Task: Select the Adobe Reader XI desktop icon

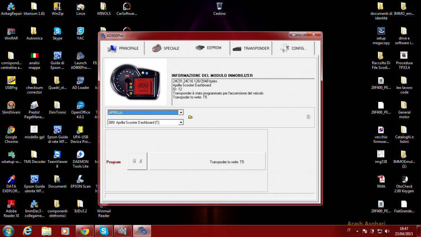Action: (11, 209)
